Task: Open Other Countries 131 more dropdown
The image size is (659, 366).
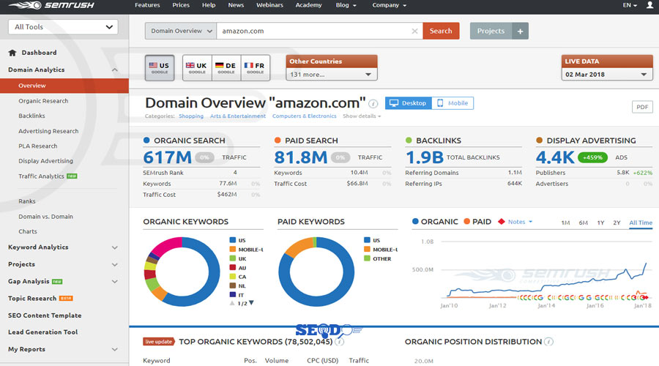Action: (x=331, y=75)
